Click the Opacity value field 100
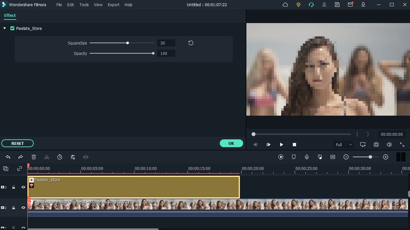The width and height of the screenshot is (410, 230). (166, 53)
